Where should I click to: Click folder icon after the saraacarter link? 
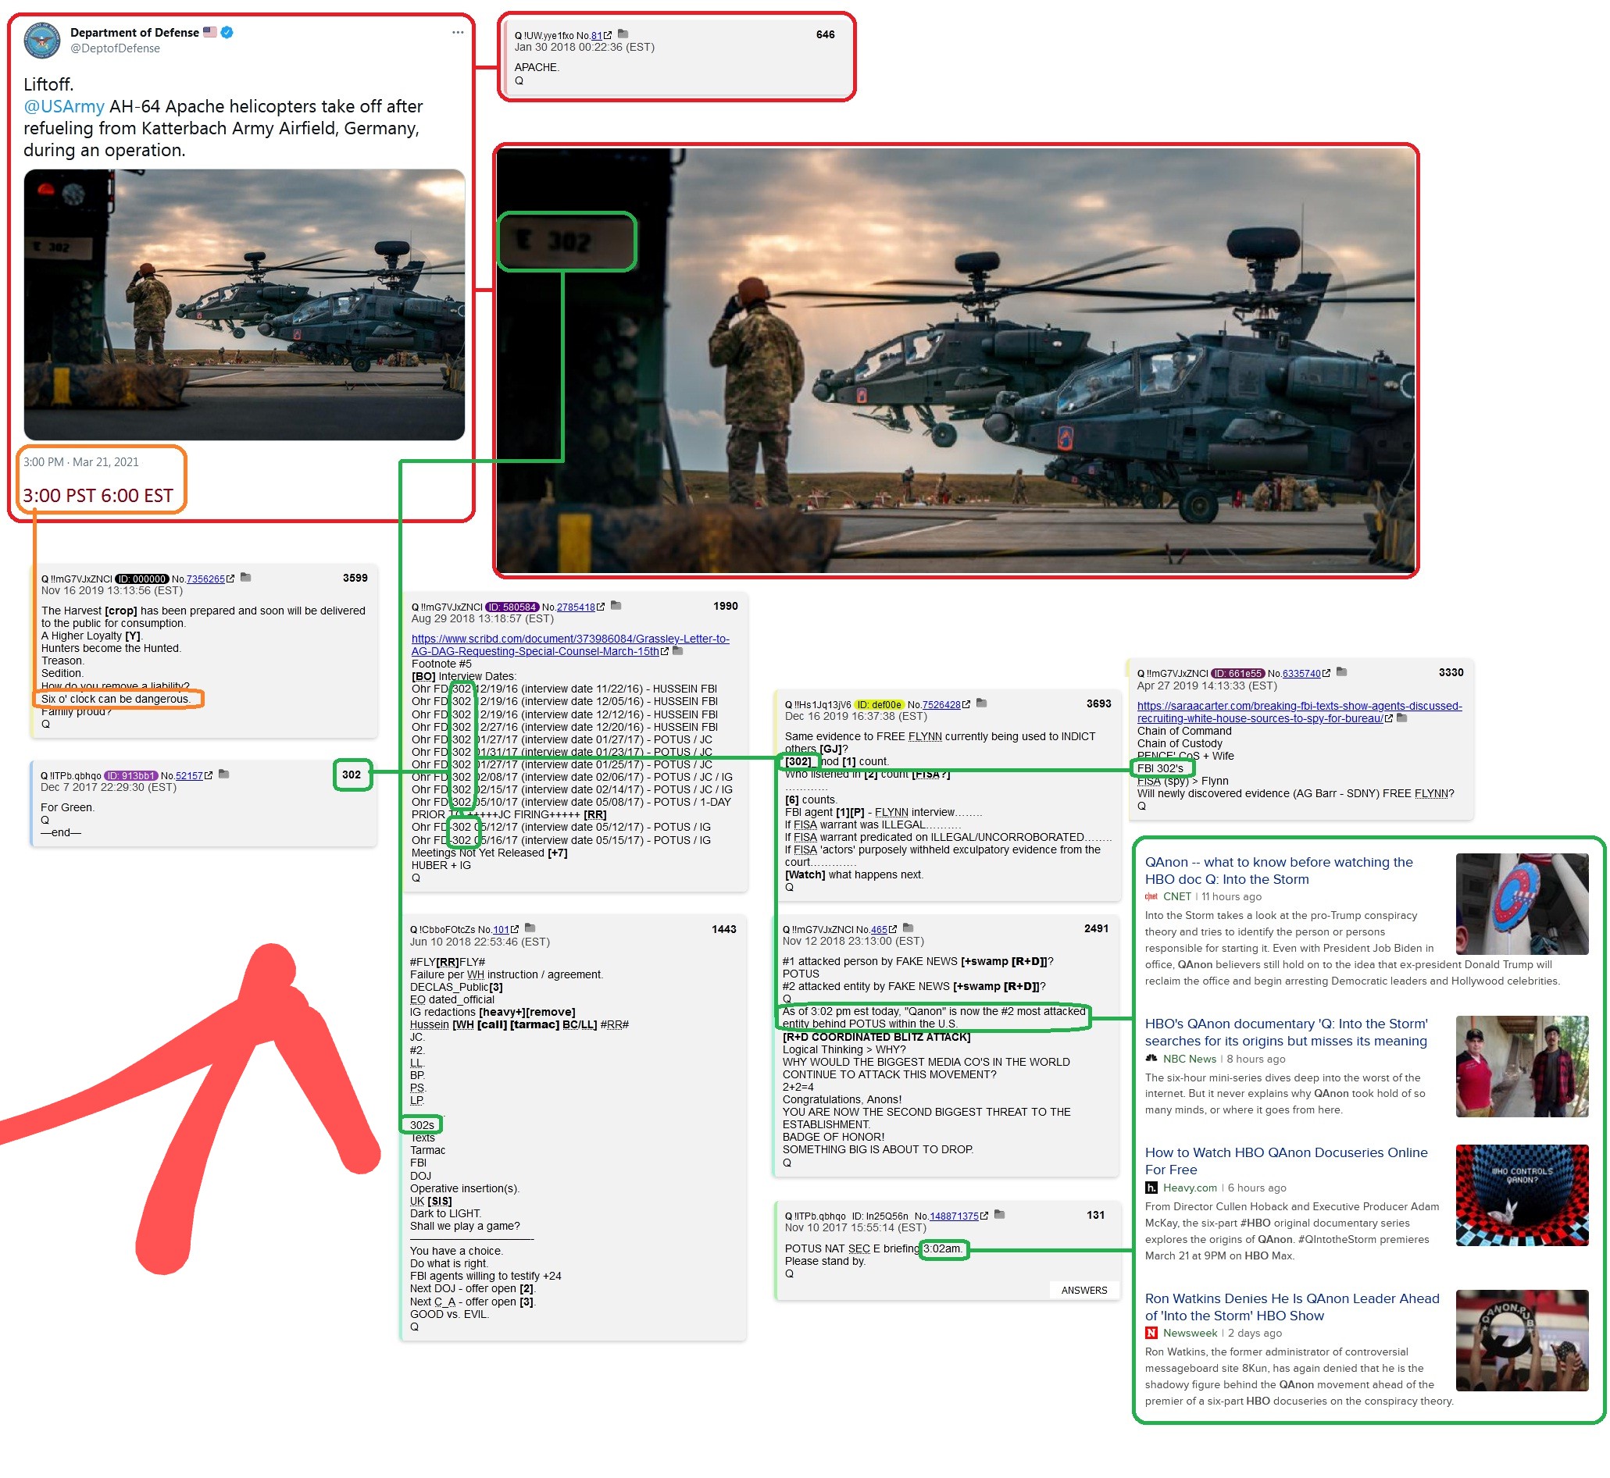click(1402, 718)
